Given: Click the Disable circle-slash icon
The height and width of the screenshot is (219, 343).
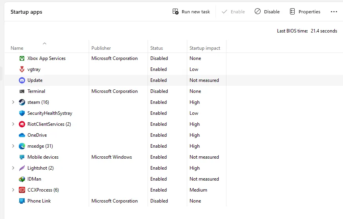Looking at the screenshot, I should [x=258, y=11].
